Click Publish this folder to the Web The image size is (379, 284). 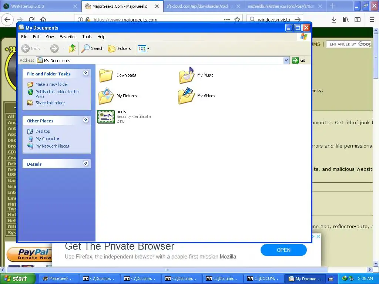(x=57, y=94)
